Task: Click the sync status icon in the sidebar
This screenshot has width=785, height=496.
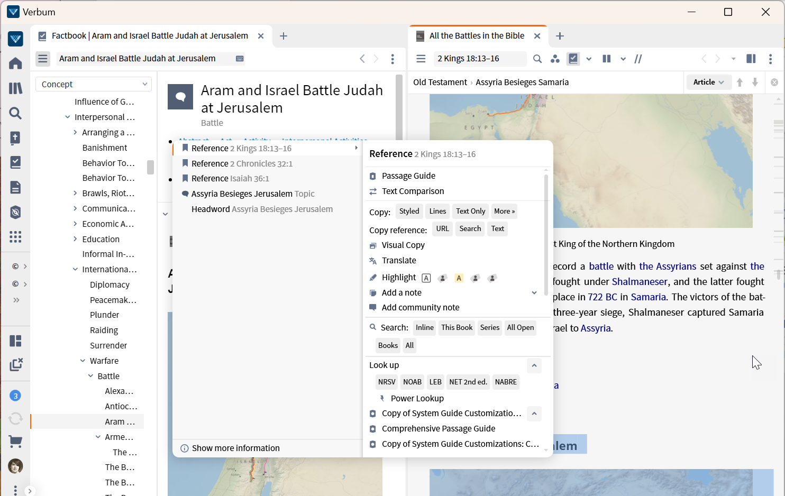Action: click(x=15, y=419)
